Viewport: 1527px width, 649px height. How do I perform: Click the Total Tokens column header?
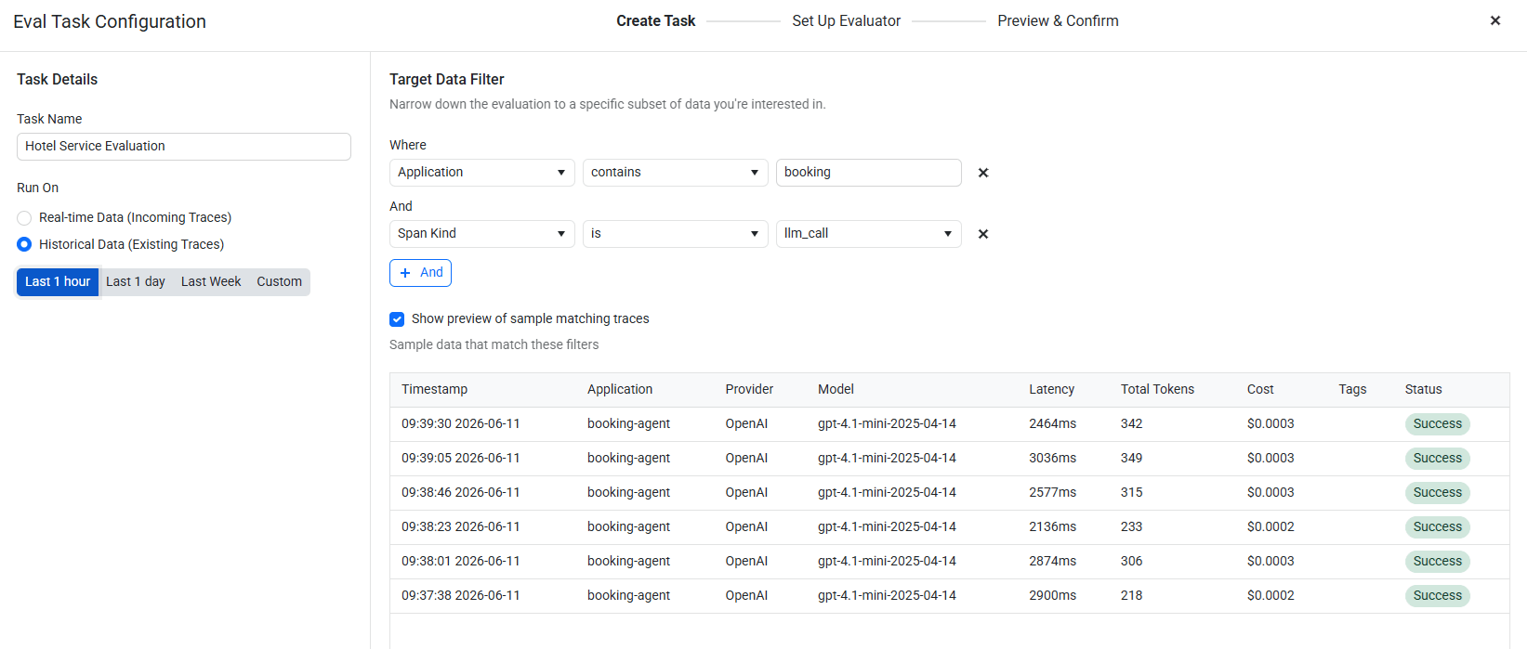[x=1158, y=390]
